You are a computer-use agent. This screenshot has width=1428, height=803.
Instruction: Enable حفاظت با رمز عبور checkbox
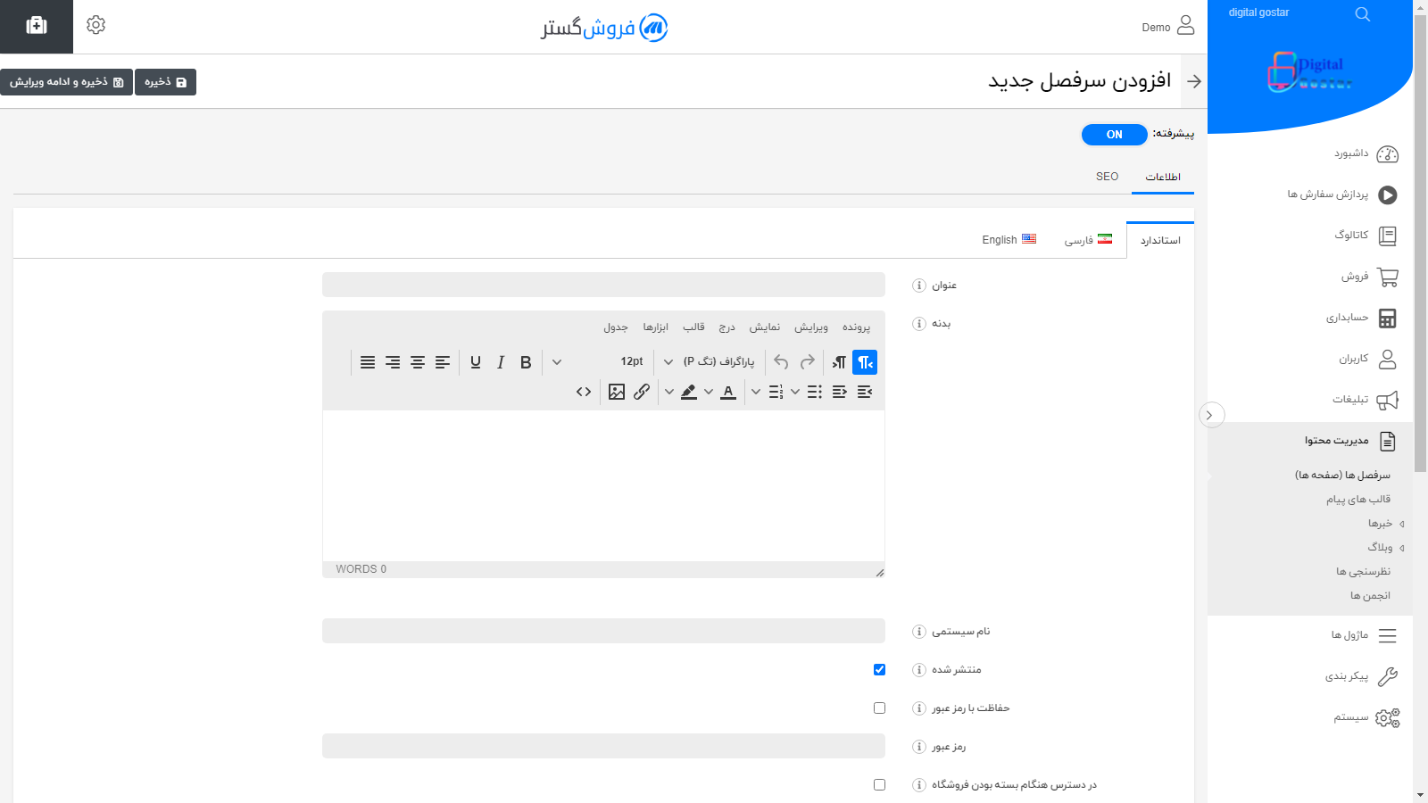click(x=879, y=708)
